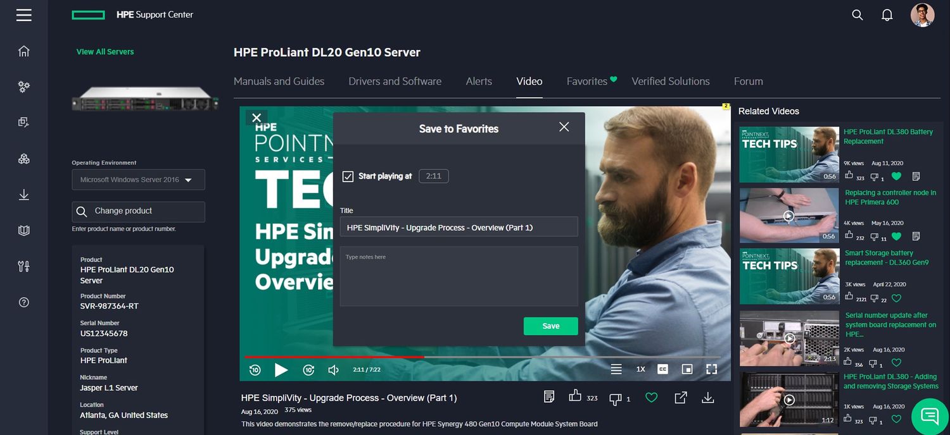Click the video progress bar
The width and height of the screenshot is (950, 435).
coord(484,357)
